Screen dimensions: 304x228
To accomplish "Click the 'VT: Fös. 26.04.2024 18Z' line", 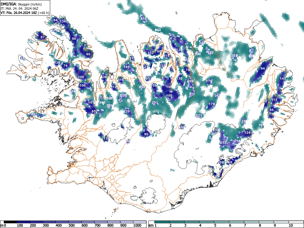I will [x=19, y=13].
